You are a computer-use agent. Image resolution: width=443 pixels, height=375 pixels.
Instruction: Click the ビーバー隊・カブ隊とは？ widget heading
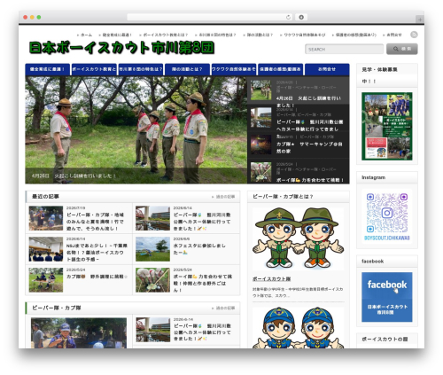[x=283, y=197]
